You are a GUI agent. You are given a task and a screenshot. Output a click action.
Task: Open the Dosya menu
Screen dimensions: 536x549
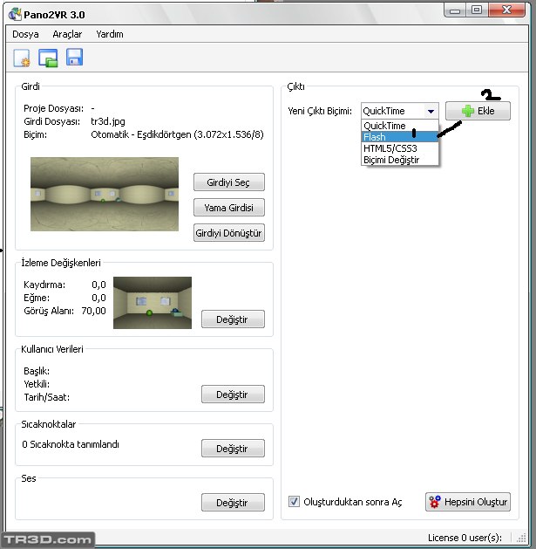25,34
